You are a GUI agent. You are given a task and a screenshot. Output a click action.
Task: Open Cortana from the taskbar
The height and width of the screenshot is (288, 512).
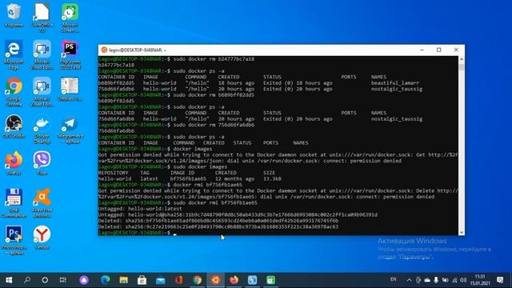45,280
